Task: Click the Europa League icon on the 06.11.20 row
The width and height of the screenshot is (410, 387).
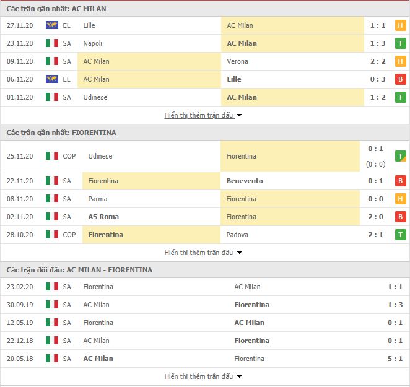Action: click(52, 79)
